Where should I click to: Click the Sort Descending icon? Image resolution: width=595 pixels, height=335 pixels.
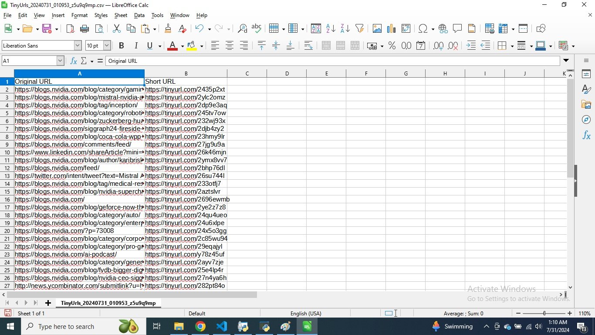coord(345,28)
